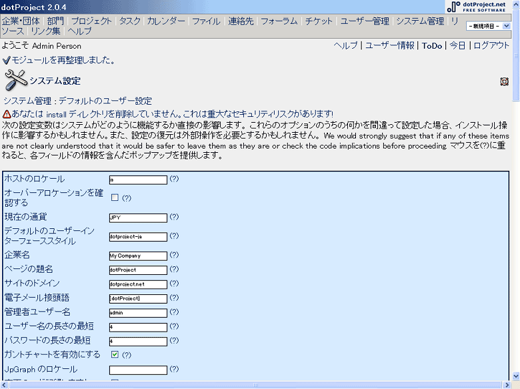The width and height of the screenshot is (520, 389).
Task: Follow the デフォルトのユーザー設定 link
Action: [x=105, y=101]
